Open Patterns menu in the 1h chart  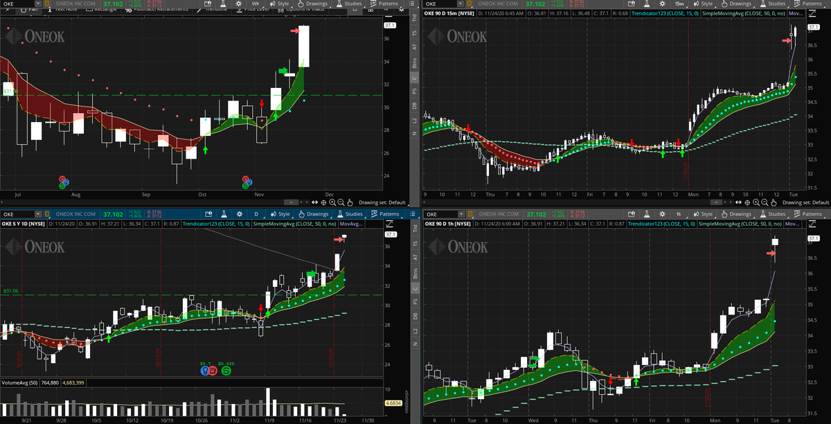click(x=808, y=214)
